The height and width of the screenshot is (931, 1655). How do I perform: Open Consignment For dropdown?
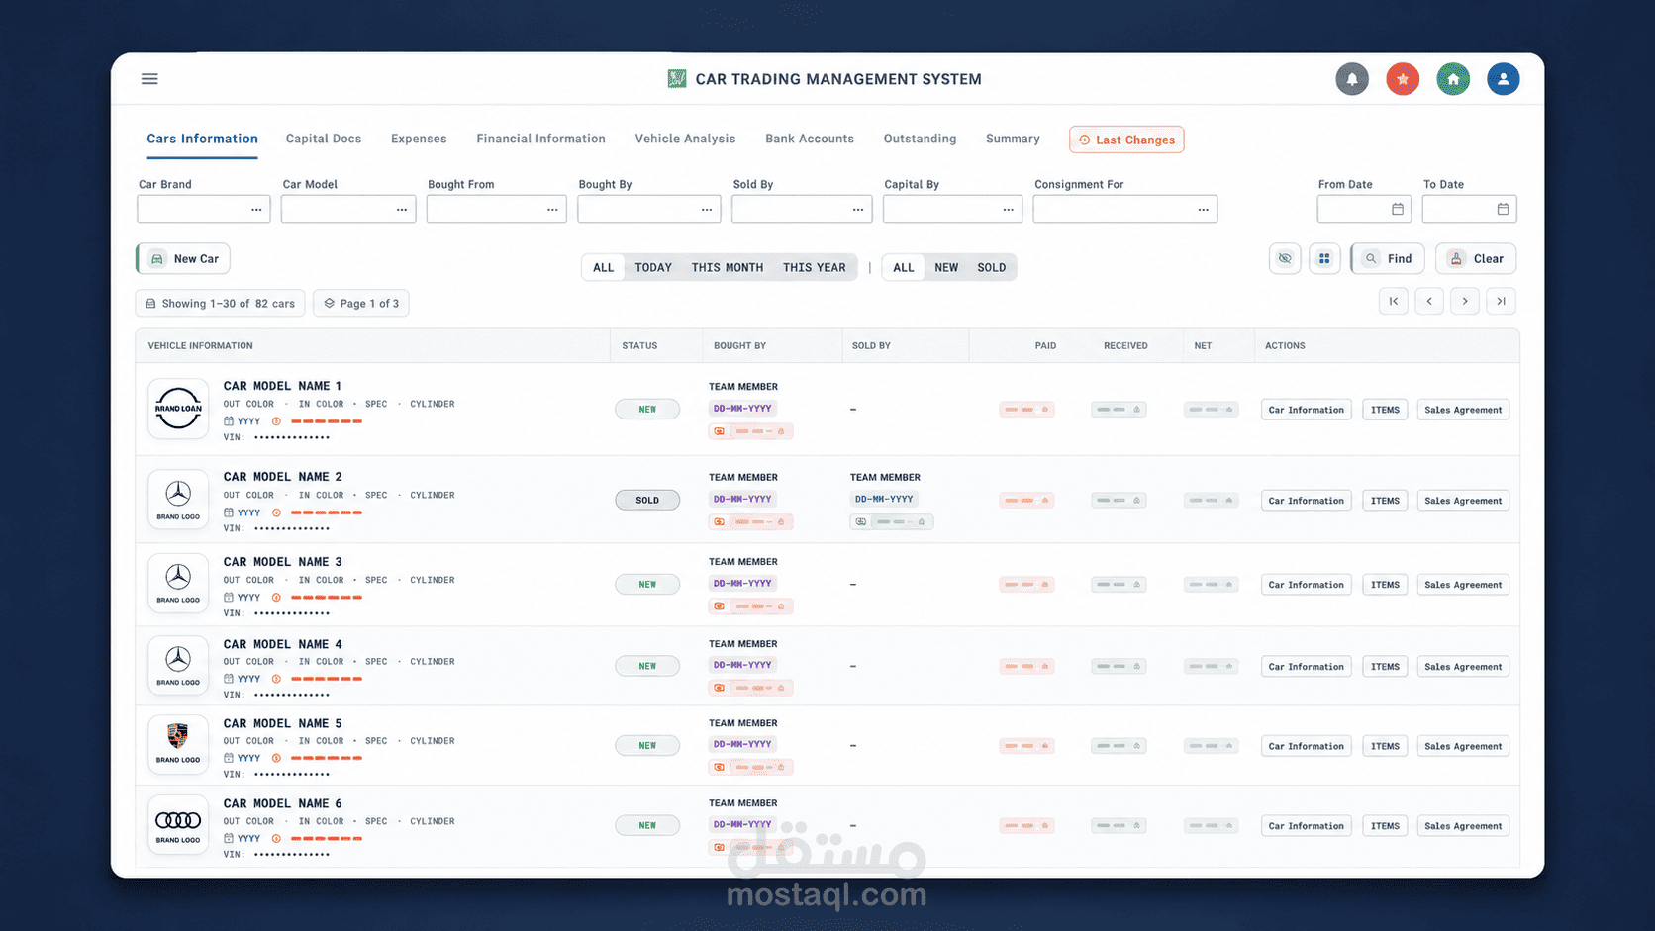[x=1124, y=209]
